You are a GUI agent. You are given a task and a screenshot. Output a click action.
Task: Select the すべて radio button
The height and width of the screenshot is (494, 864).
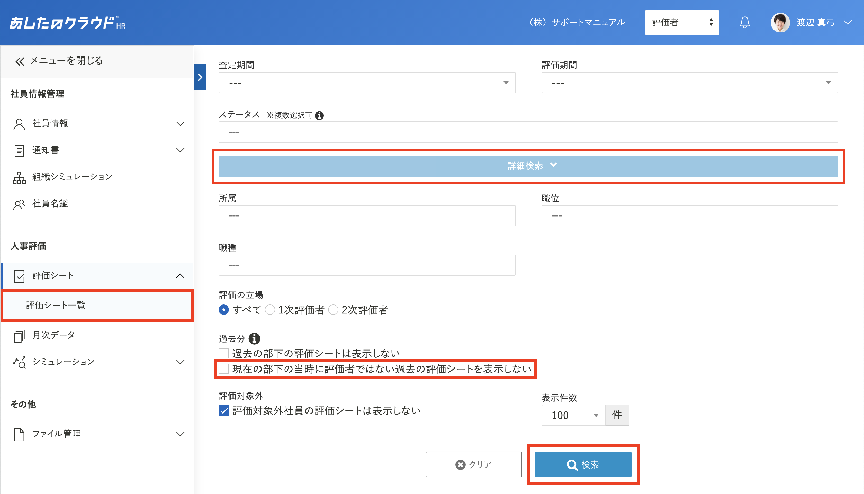point(223,310)
